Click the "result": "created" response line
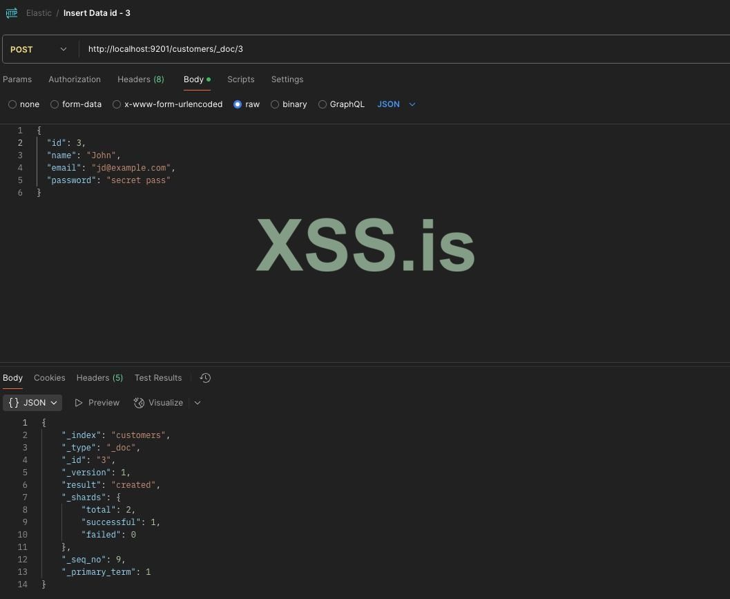The height and width of the screenshot is (599, 730). [111, 485]
